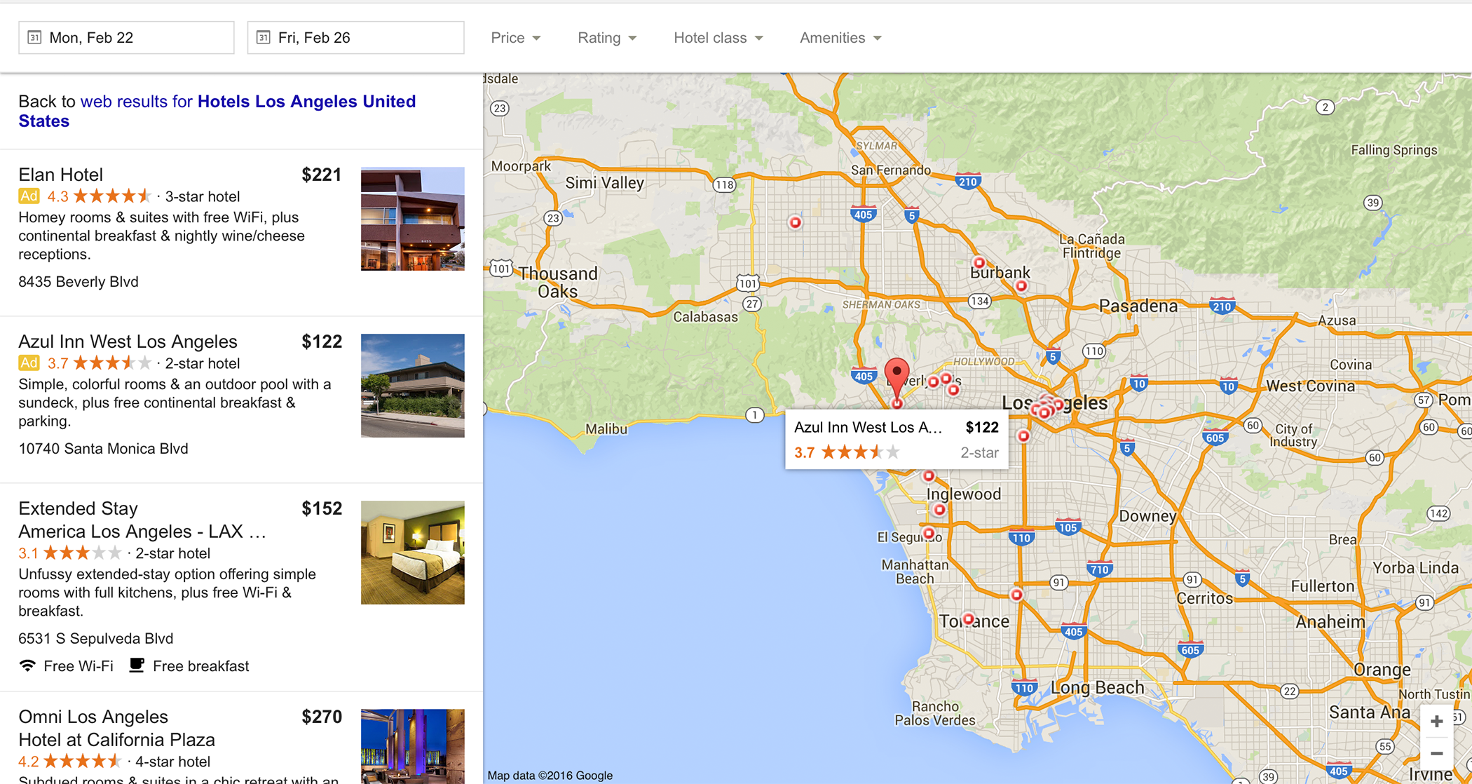
Task: View the Elan Hotel photo thumbnail
Action: [412, 219]
